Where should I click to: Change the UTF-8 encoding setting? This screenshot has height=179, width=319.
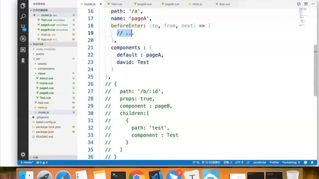coord(239,163)
